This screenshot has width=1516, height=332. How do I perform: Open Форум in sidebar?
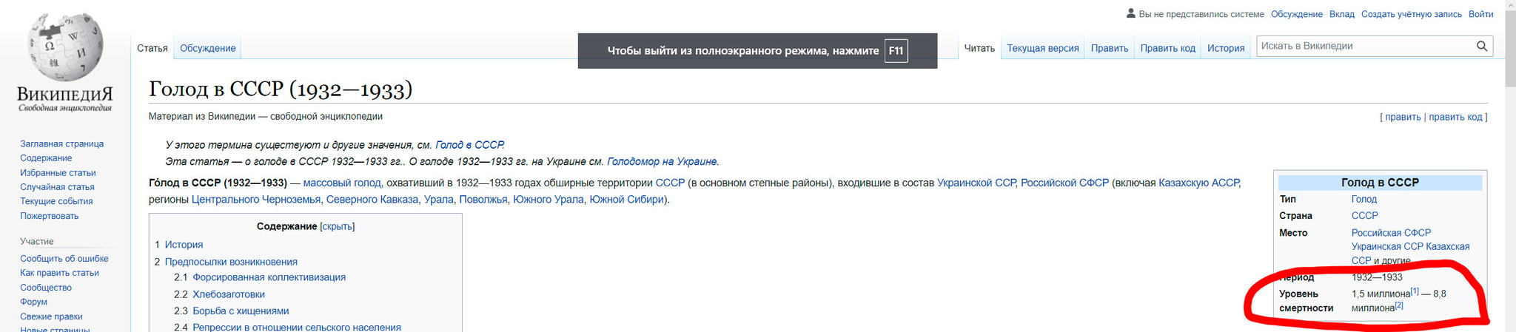(33, 302)
